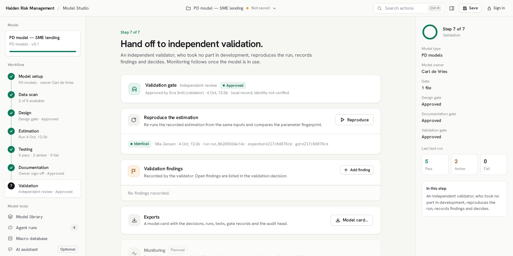This screenshot has width=513, height=256.
Task: Add a finding with the Add finding button
Action: [357, 170]
